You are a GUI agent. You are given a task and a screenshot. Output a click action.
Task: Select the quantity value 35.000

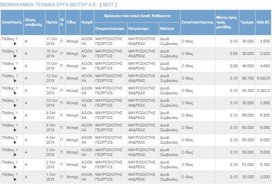pos(248,41)
